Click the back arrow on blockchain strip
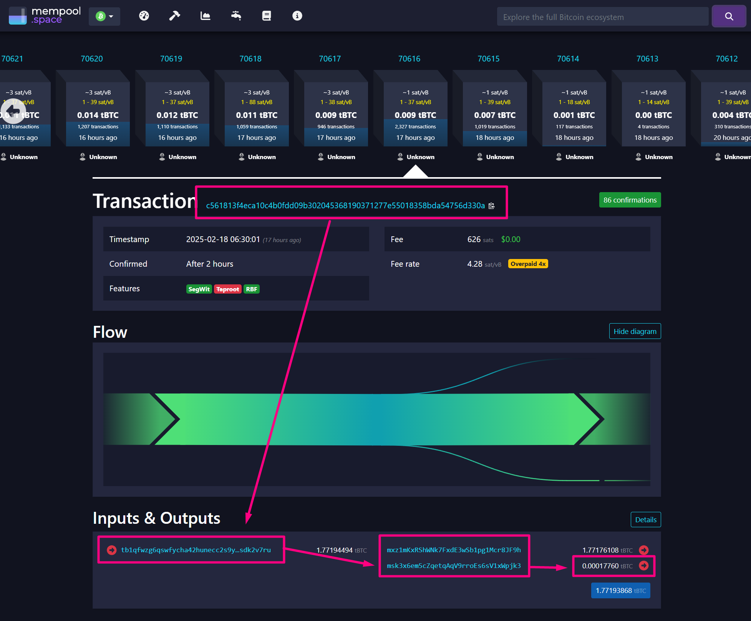 [x=13, y=111]
